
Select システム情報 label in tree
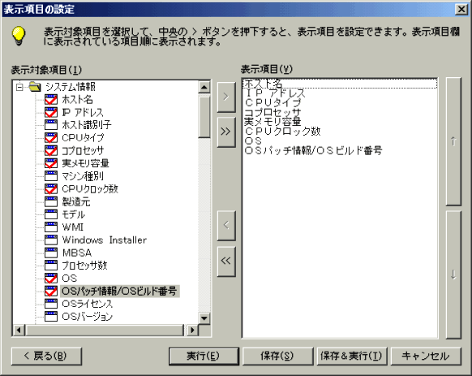point(71,87)
